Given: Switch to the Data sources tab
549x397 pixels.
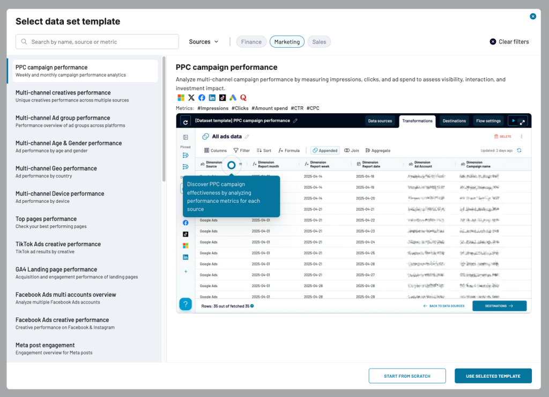Looking at the screenshot, I should [380, 121].
